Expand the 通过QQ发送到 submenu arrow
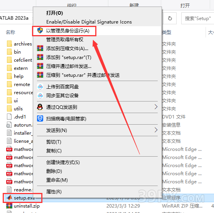 pyautogui.click(x=156, y=107)
